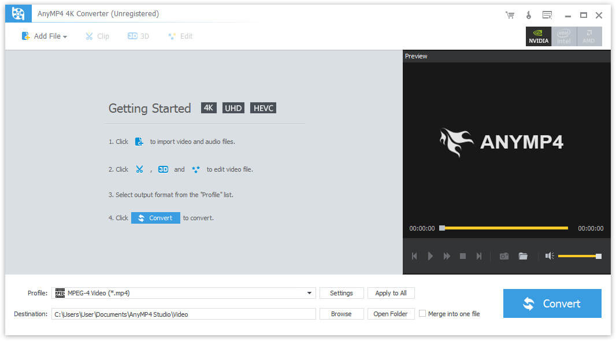Click Apply to All button

[x=391, y=293]
